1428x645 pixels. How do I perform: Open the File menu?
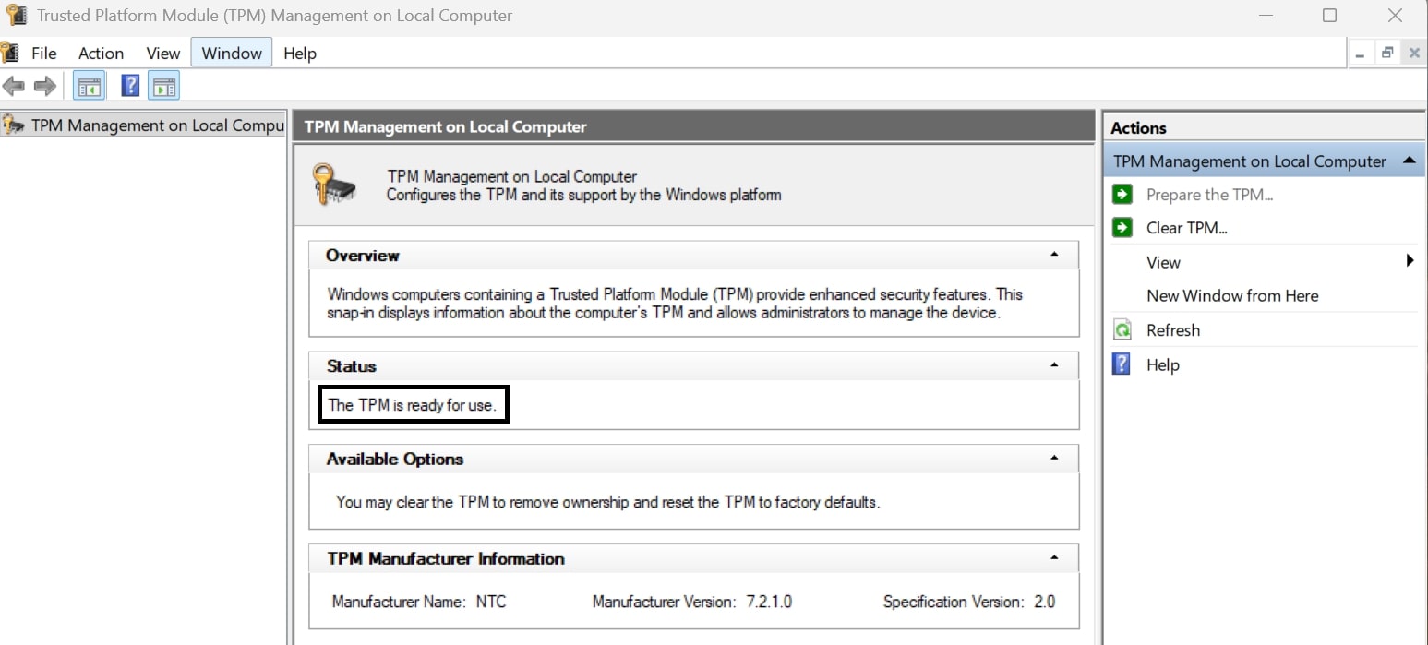(x=43, y=54)
